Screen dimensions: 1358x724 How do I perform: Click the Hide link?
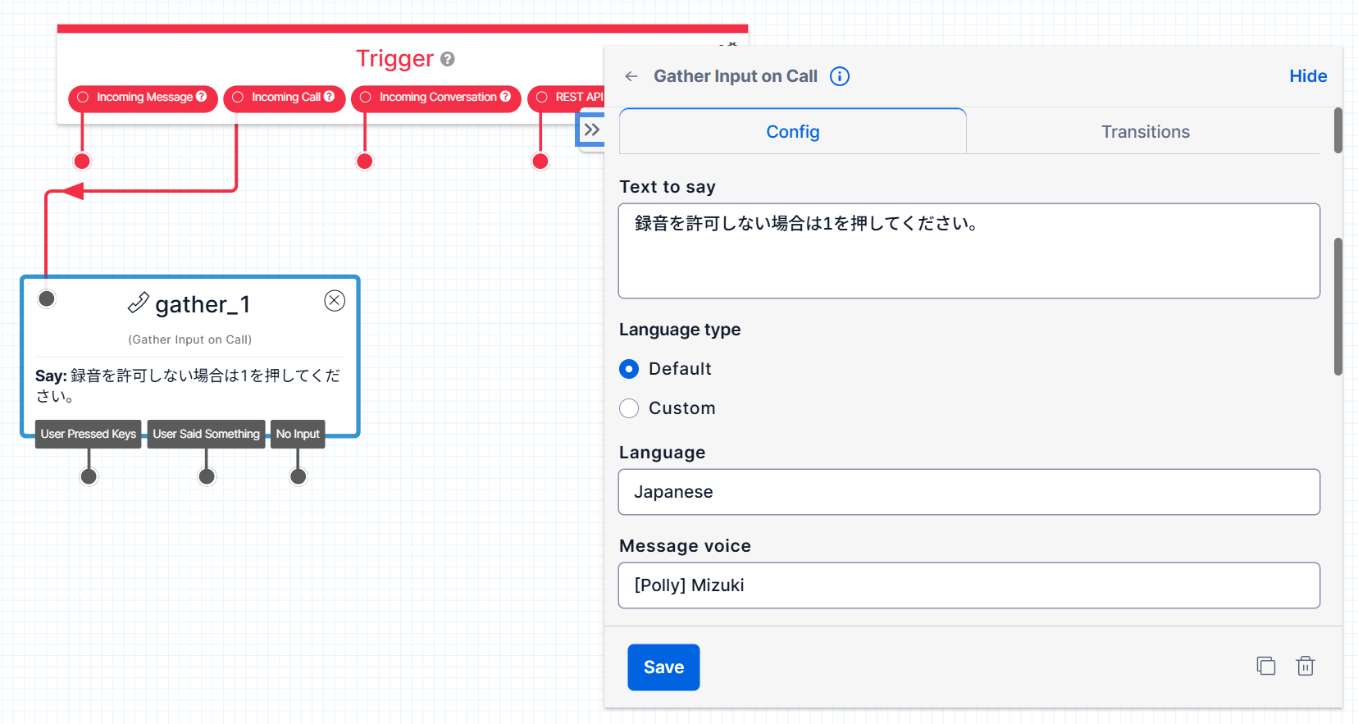(1307, 76)
